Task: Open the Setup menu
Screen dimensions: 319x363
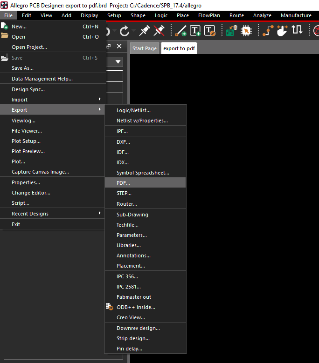Action: [114, 15]
